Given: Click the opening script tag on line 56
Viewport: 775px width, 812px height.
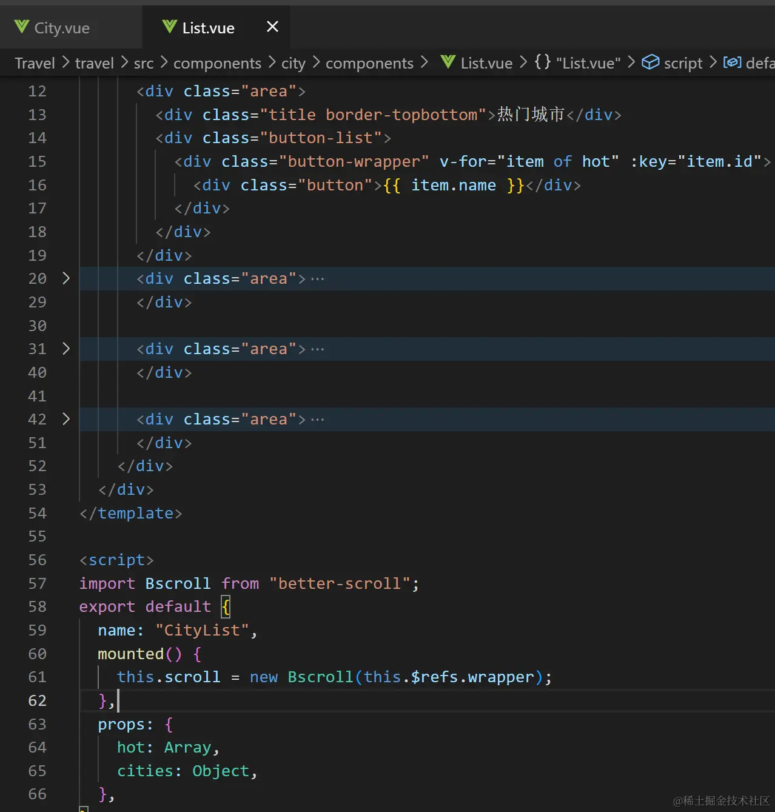Looking at the screenshot, I should click(x=116, y=560).
